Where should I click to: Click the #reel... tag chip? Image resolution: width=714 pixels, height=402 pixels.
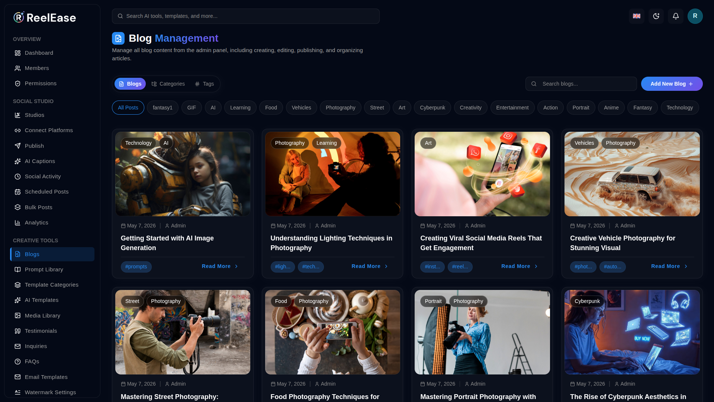[460, 267]
